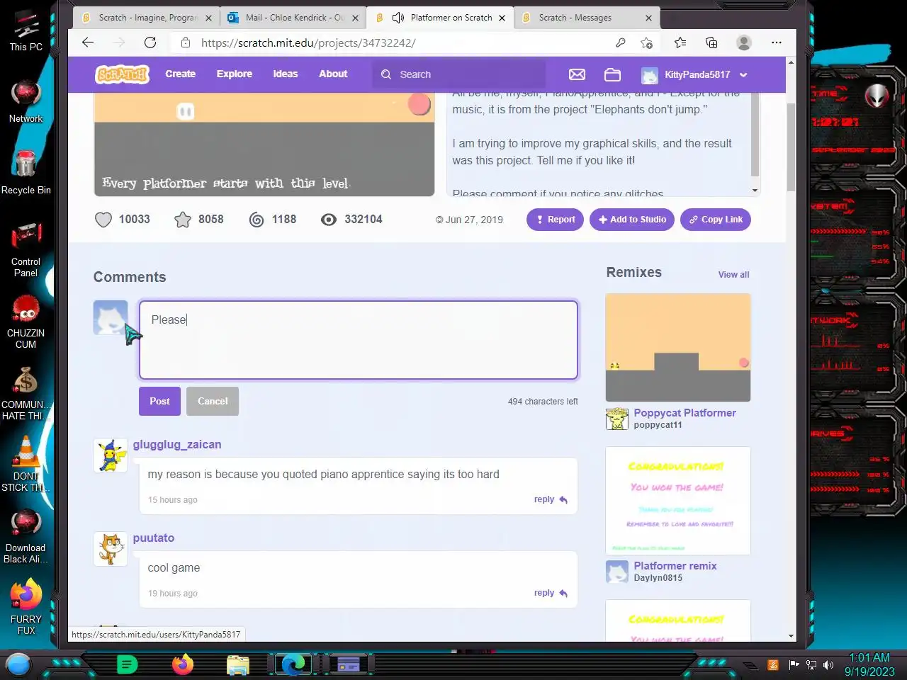The width and height of the screenshot is (907, 680).
Task: Click the saved passwords key icon
Action: tap(621, 42)
